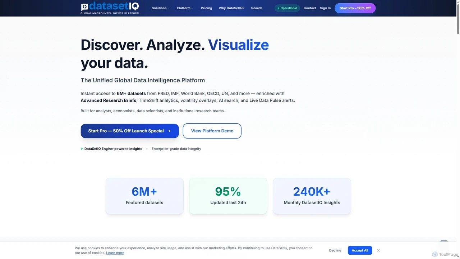Image resolution: width=460 pixels, height=259 pixels.
Task: Open the Learn more cookie policy link
Action: click(x=115, y=253)
